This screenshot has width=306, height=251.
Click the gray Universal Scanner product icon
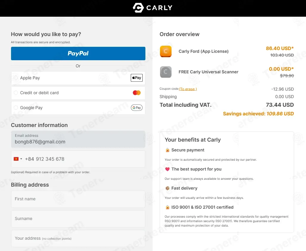(x=166, y=72)
